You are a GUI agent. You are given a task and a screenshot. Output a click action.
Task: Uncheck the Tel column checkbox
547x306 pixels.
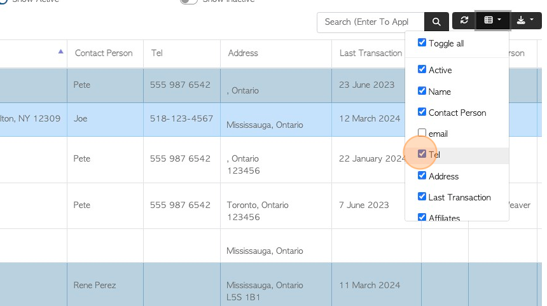(422, 155)
